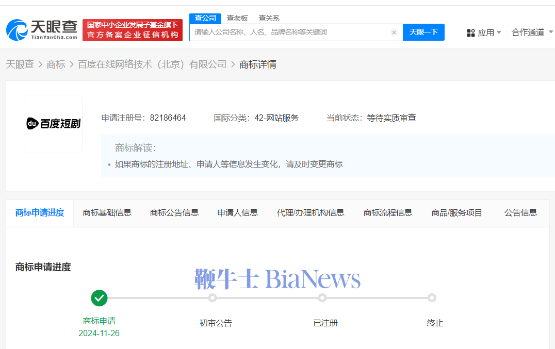
Task: Switch to the 商标基础信息 tab
Action: coord(107,212)
